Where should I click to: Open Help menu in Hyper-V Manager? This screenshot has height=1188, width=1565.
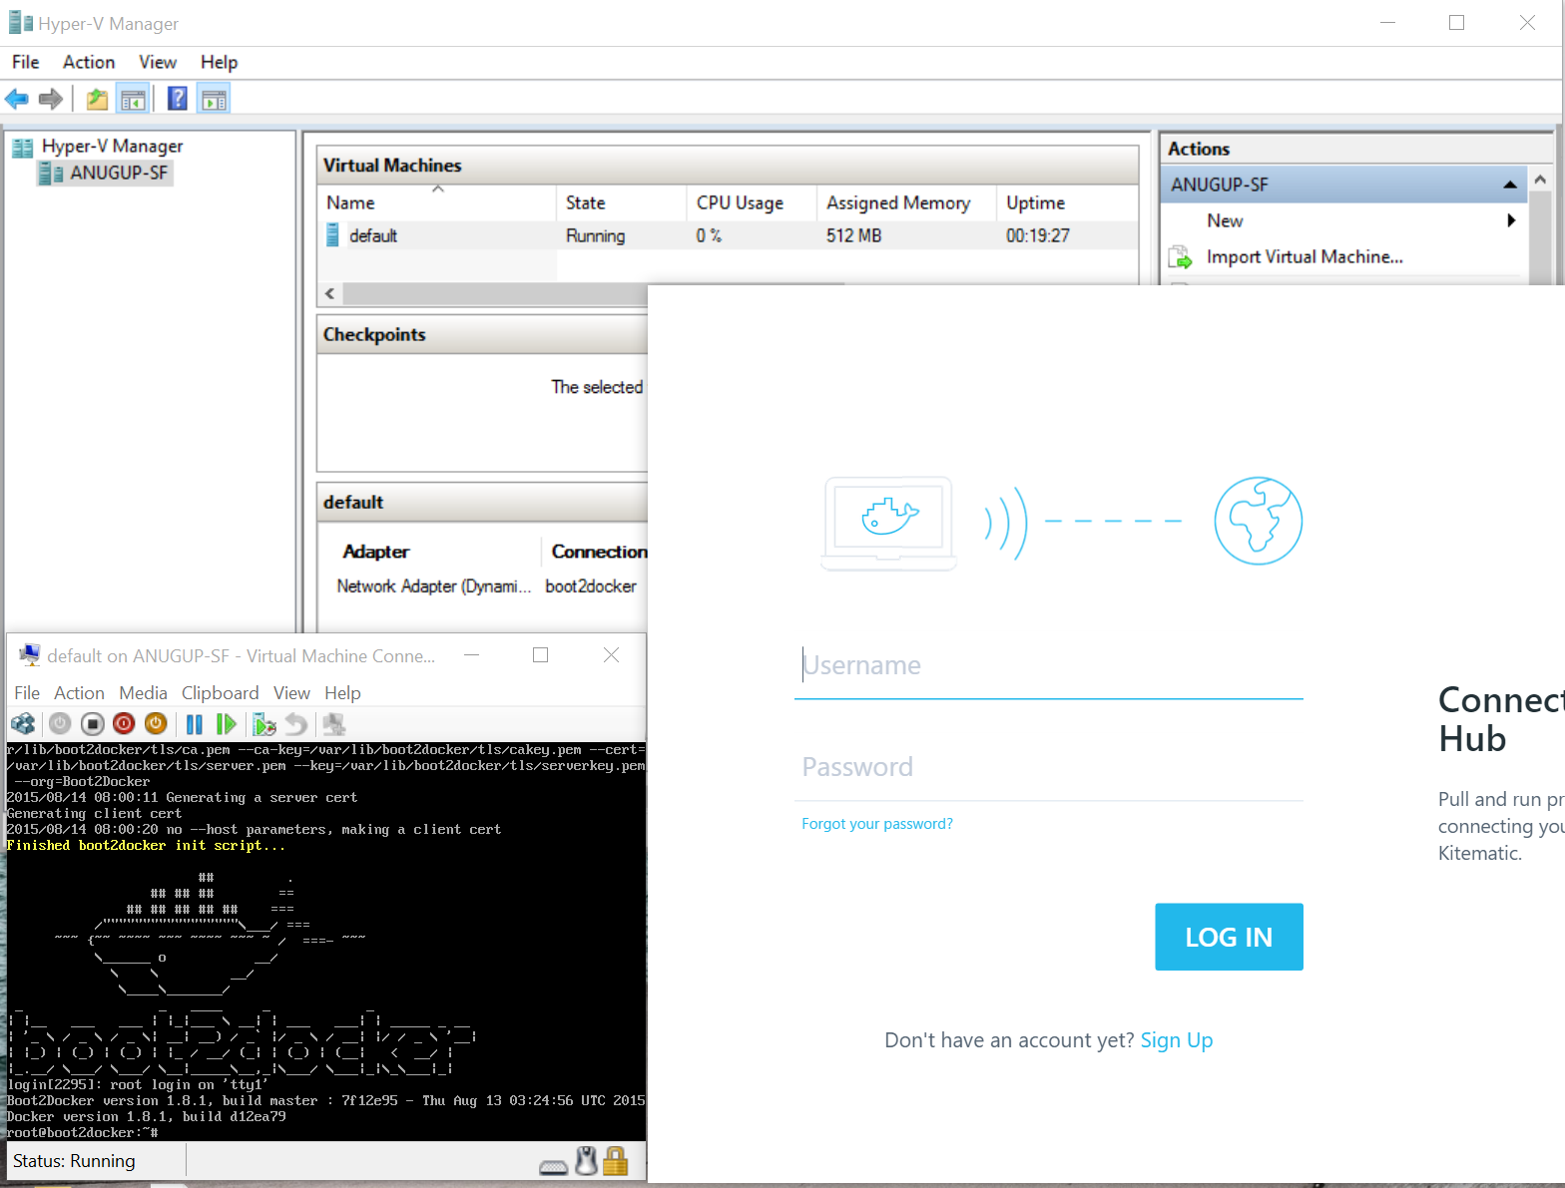(x=219, y=62)
